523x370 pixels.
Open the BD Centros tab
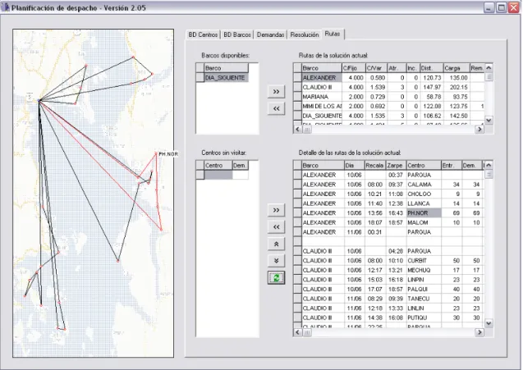click(203, 34)
